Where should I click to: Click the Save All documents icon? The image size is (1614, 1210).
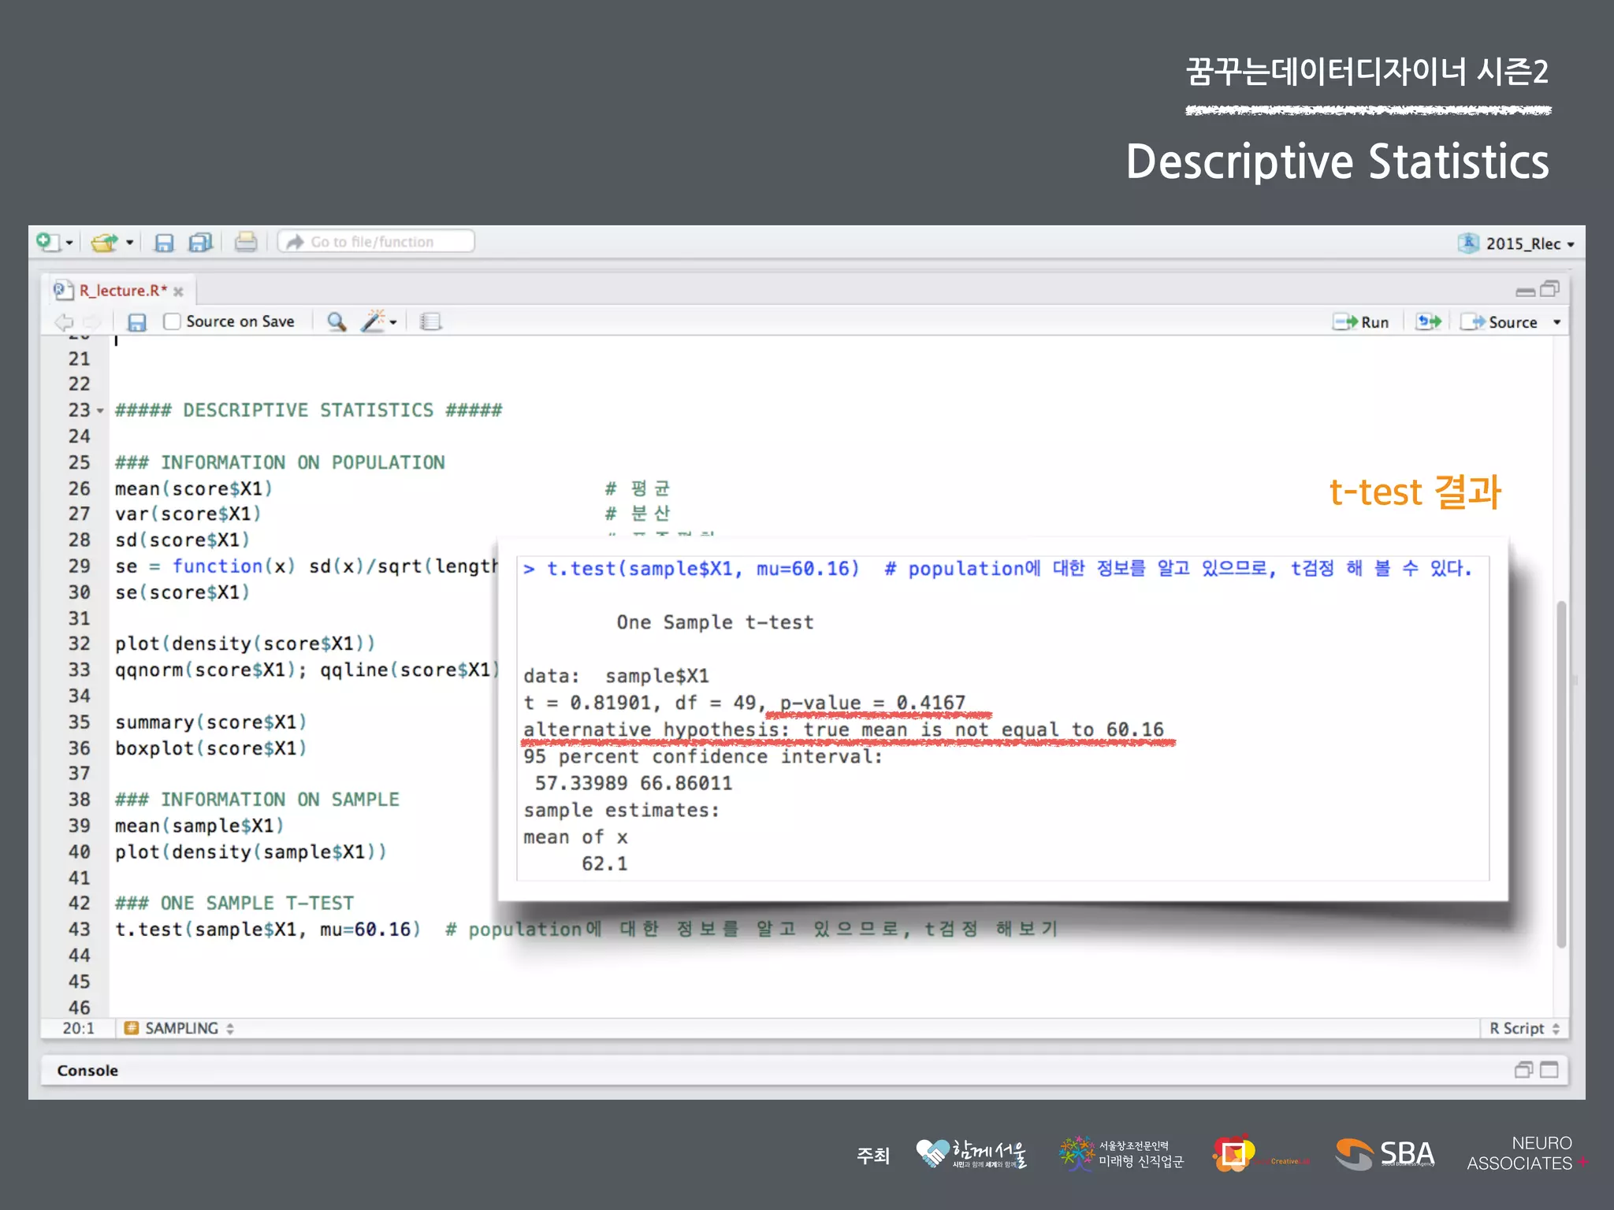pos(201,242)
